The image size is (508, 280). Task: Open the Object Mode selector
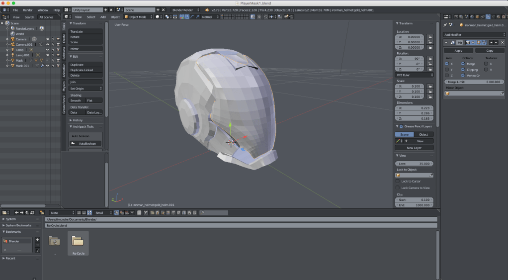[137, 17]
